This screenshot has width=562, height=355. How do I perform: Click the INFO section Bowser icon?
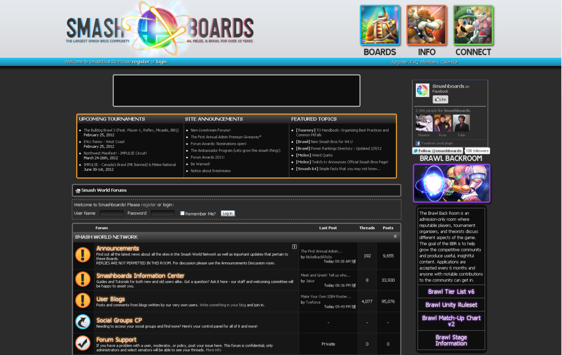tap(426, 25)
